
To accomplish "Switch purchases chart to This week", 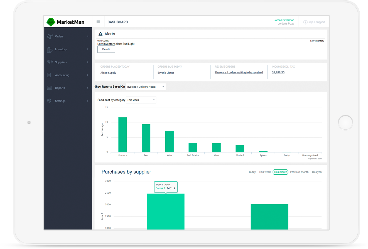I will [265, 172].
